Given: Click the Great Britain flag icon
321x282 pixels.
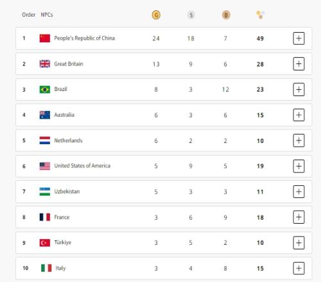Looking at the screenshot, I should point(45,63).
